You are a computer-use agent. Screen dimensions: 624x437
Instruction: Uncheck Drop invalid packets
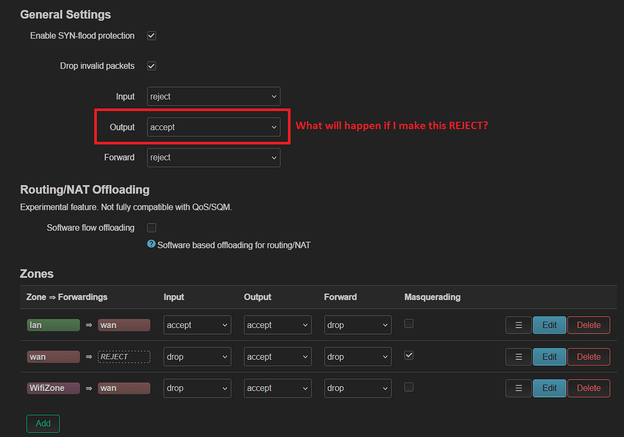coord(151,66)
